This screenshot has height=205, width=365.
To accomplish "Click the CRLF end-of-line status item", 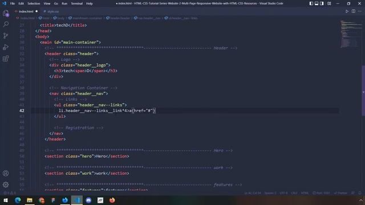I will click(x=294, y=193).
